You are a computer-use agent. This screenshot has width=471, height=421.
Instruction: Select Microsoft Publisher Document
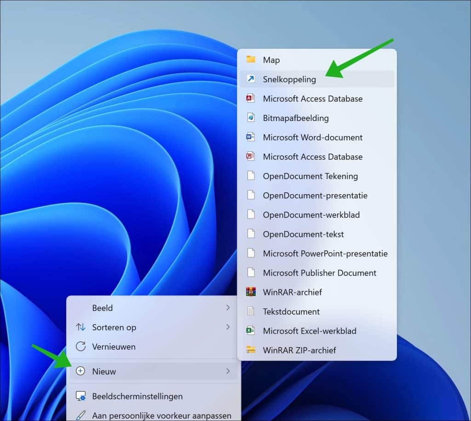point(317,273)
